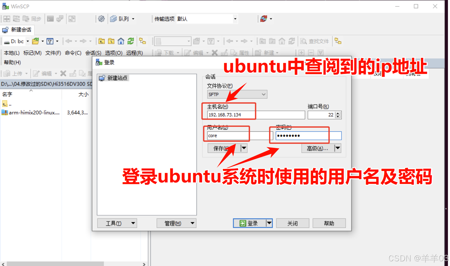The height and width of the screenshot is (266, 450).
Task: Open the Advanced button dropdown arrow
Action: [x=338, y=148]
